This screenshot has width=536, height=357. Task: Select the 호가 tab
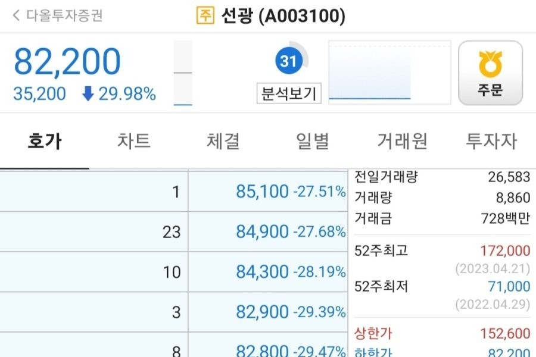point(45,142)
